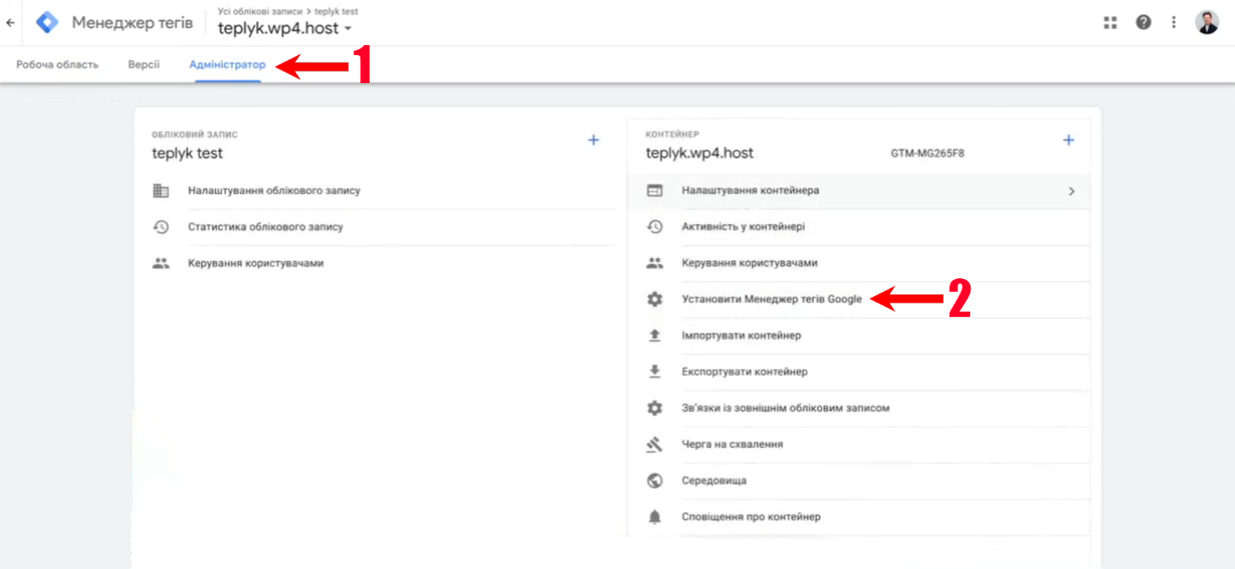Click the GTM-MG265F8 container ID
Screen dimensions: 1235x569
[x=927, y=154]
